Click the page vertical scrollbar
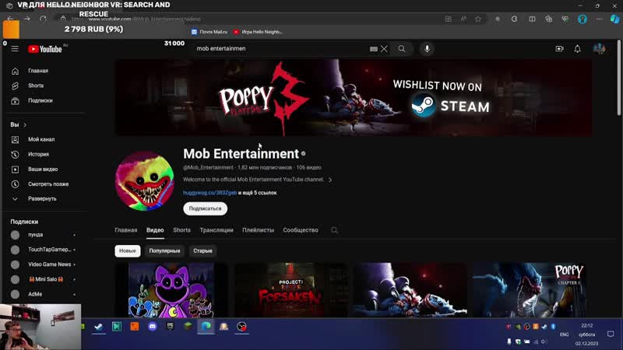 coord(619,77)
